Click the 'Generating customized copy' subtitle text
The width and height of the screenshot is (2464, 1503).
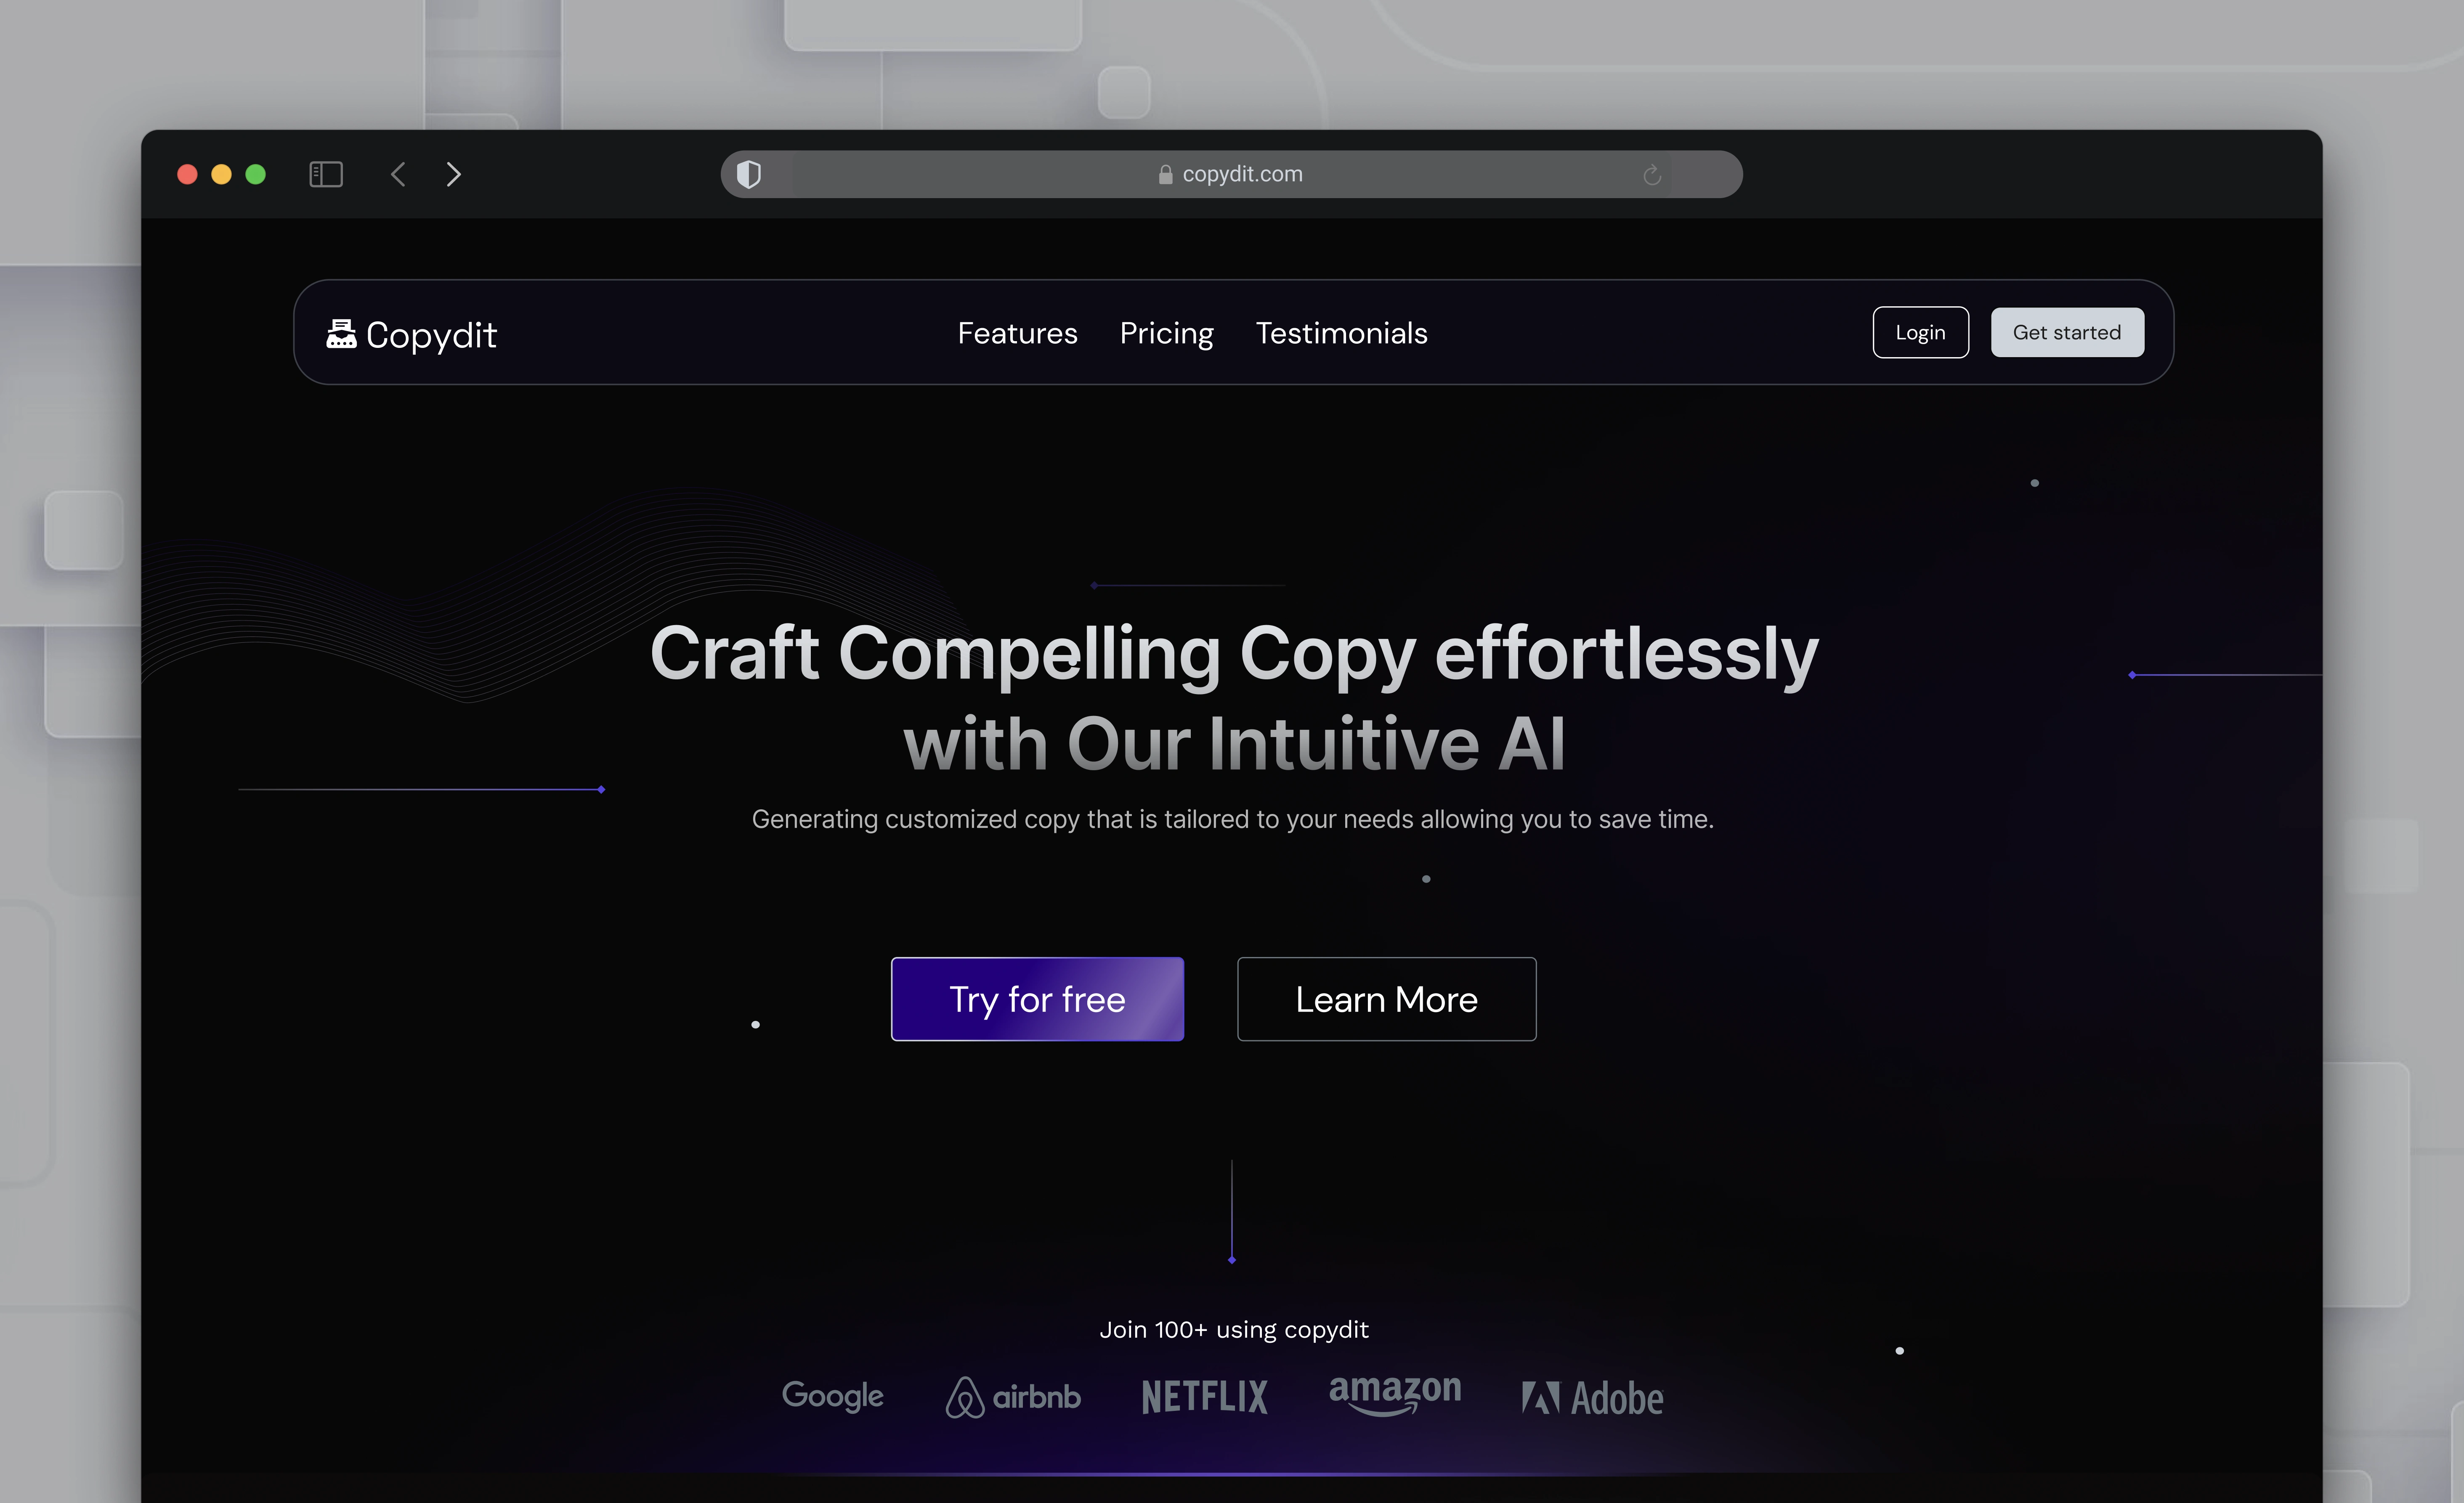(x=1232, y=819)
